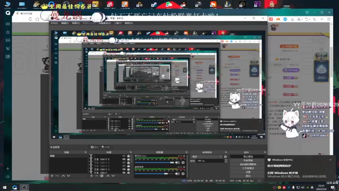Click transition duration 300 ms field
Image resolution: width=339 pixels, height=191 pixels.
click(210, 161)
